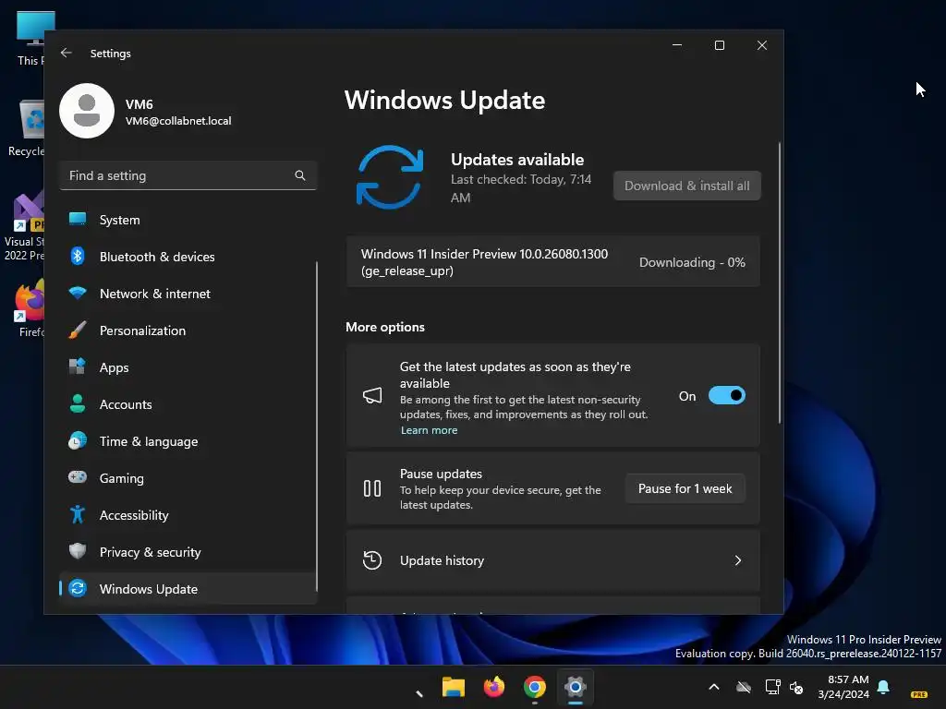Click the megaphone icon for latest updates
This screenshot has width=946, height=709.
pyautogui.click(x=372, y=395)
